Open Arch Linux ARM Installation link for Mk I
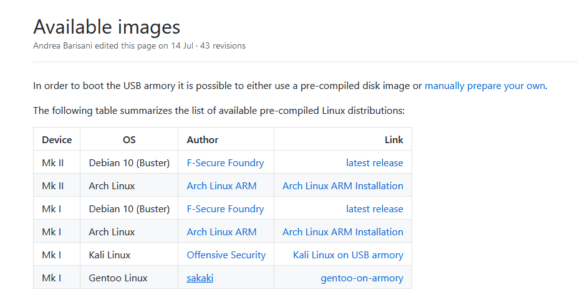Screen dimensions: 578x300 pos(343,232)
